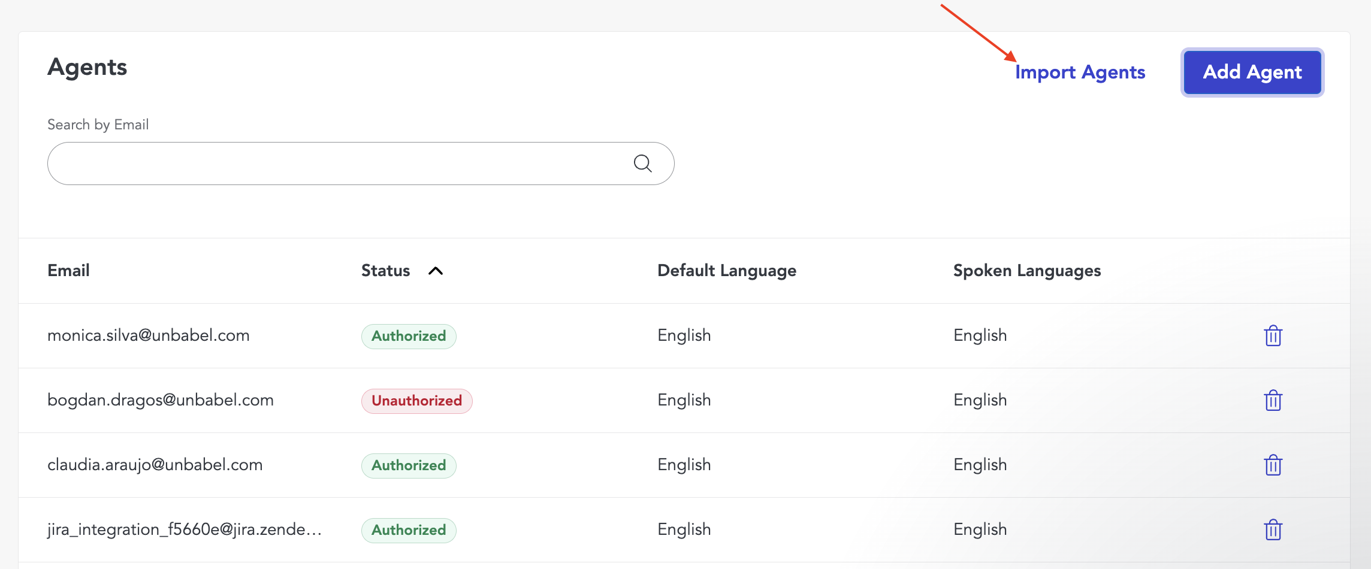Click Authorized badge for claudia.araujo

409,465
